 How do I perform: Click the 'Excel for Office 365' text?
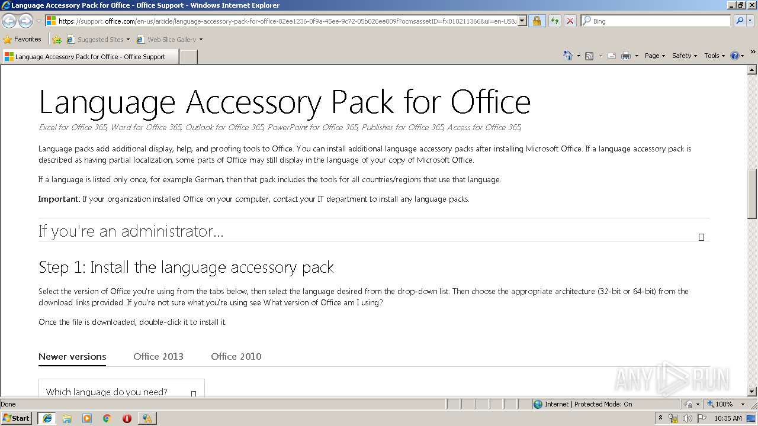pos(73,127)
